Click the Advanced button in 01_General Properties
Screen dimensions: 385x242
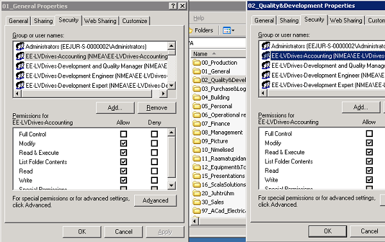tap(155, 200)
